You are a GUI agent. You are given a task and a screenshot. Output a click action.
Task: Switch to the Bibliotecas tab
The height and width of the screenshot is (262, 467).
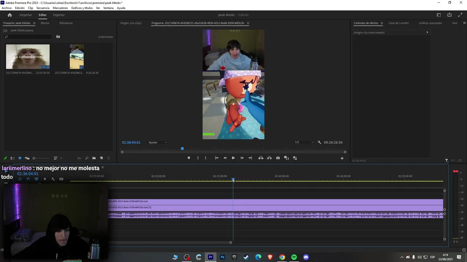point(66,23)
